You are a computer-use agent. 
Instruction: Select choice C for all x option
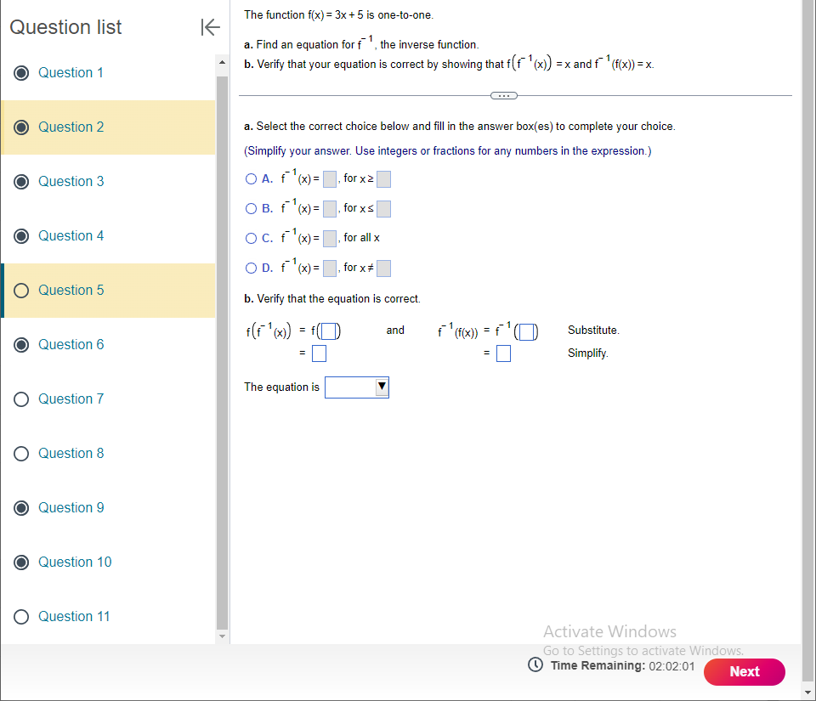(251, 238)
